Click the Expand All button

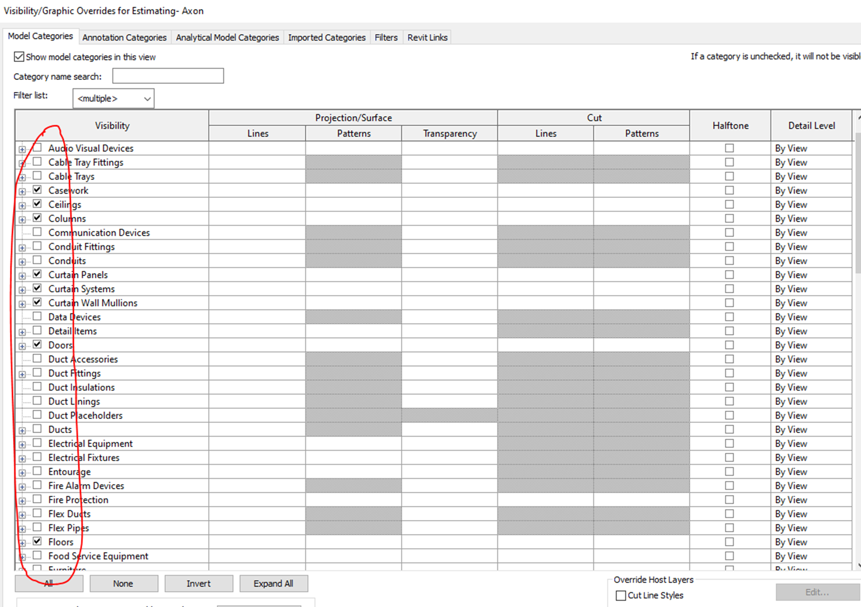tap(274, 584)
